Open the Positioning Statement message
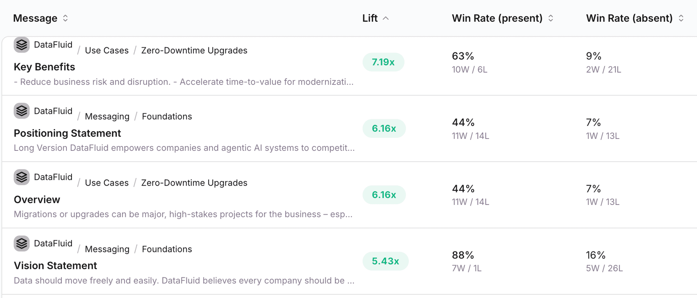Viewport: 697px width, 298px height. click(x=67, y=133)
